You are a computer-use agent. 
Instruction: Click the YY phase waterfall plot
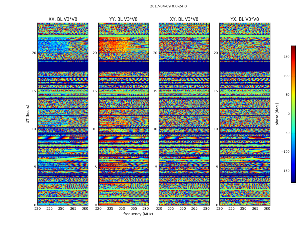click(123, 114)
